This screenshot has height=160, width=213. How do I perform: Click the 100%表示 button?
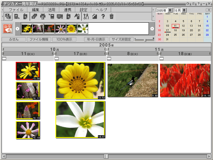coord(64,39)
